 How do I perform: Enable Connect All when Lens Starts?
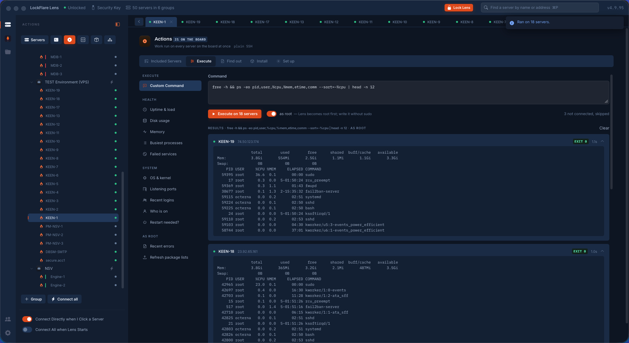coord(27,330)
